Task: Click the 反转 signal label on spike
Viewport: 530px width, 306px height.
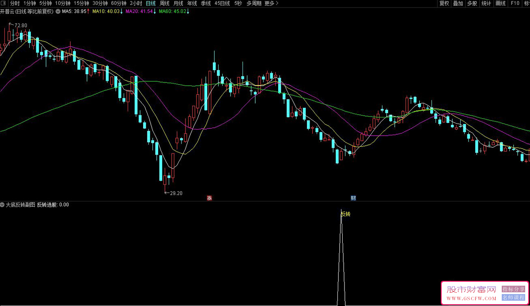Action: 345,214
